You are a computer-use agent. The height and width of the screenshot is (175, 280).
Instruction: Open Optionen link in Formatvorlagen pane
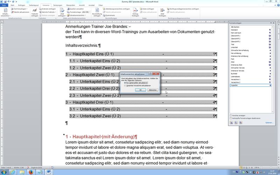point(269,123)
